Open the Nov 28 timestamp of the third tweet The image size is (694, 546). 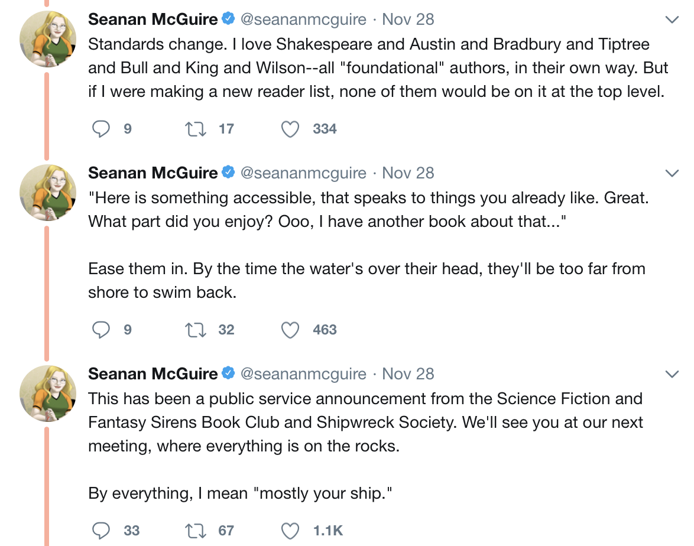(x=408, y=374)
